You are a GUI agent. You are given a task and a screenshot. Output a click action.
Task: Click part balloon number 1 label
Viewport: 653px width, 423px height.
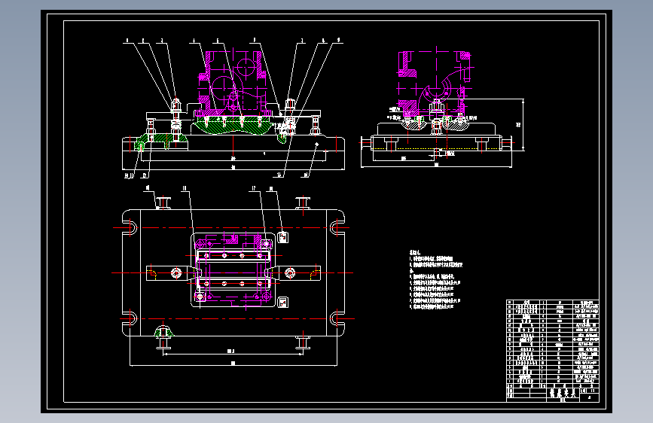coord(127,41)
